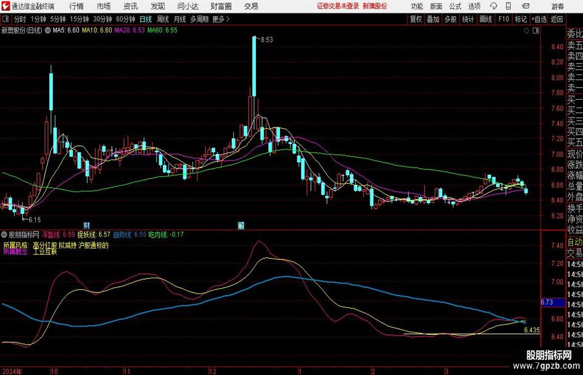Open the headset customer service icon
The width and height of the screenshot is (583, 375).
pos(494,6)
